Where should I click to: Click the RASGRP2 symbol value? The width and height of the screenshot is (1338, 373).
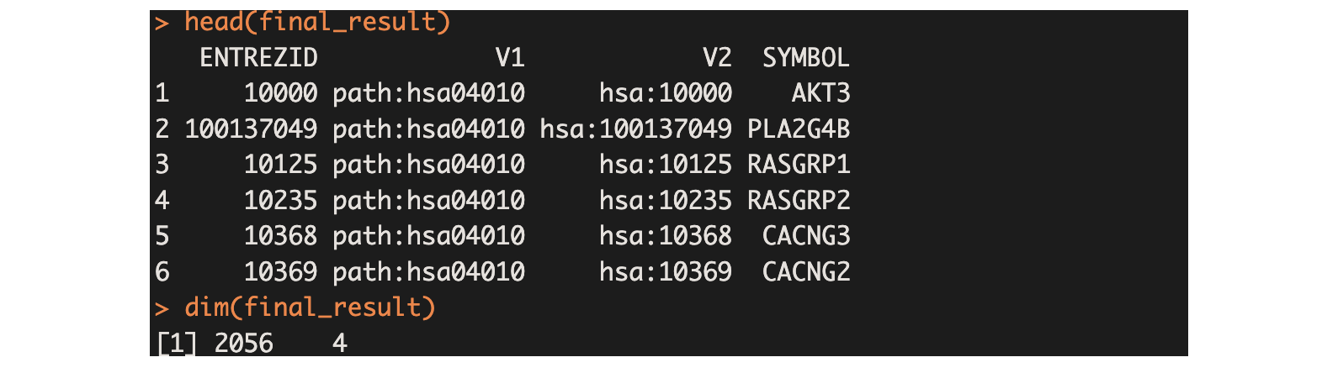tap(799, 200)
